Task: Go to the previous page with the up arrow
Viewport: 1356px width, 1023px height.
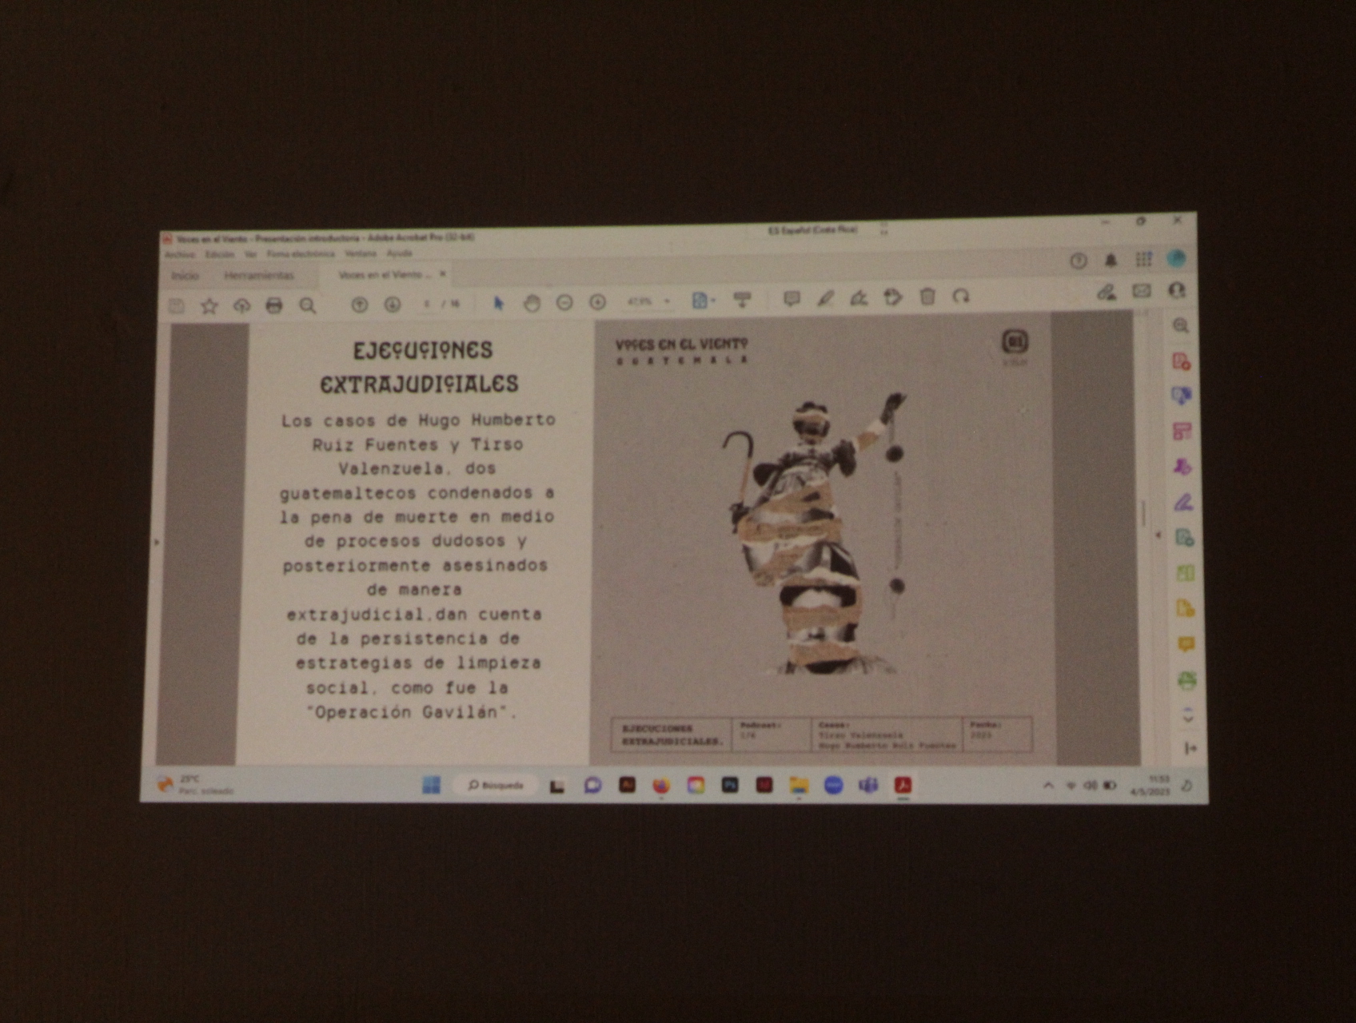Action: (x=359, y=305)
